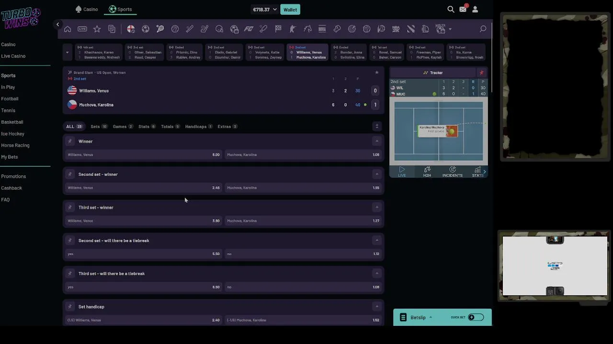The image size is (613, 344).
Task: Select the England flag sport icon
Action: [x=131, y=29]
